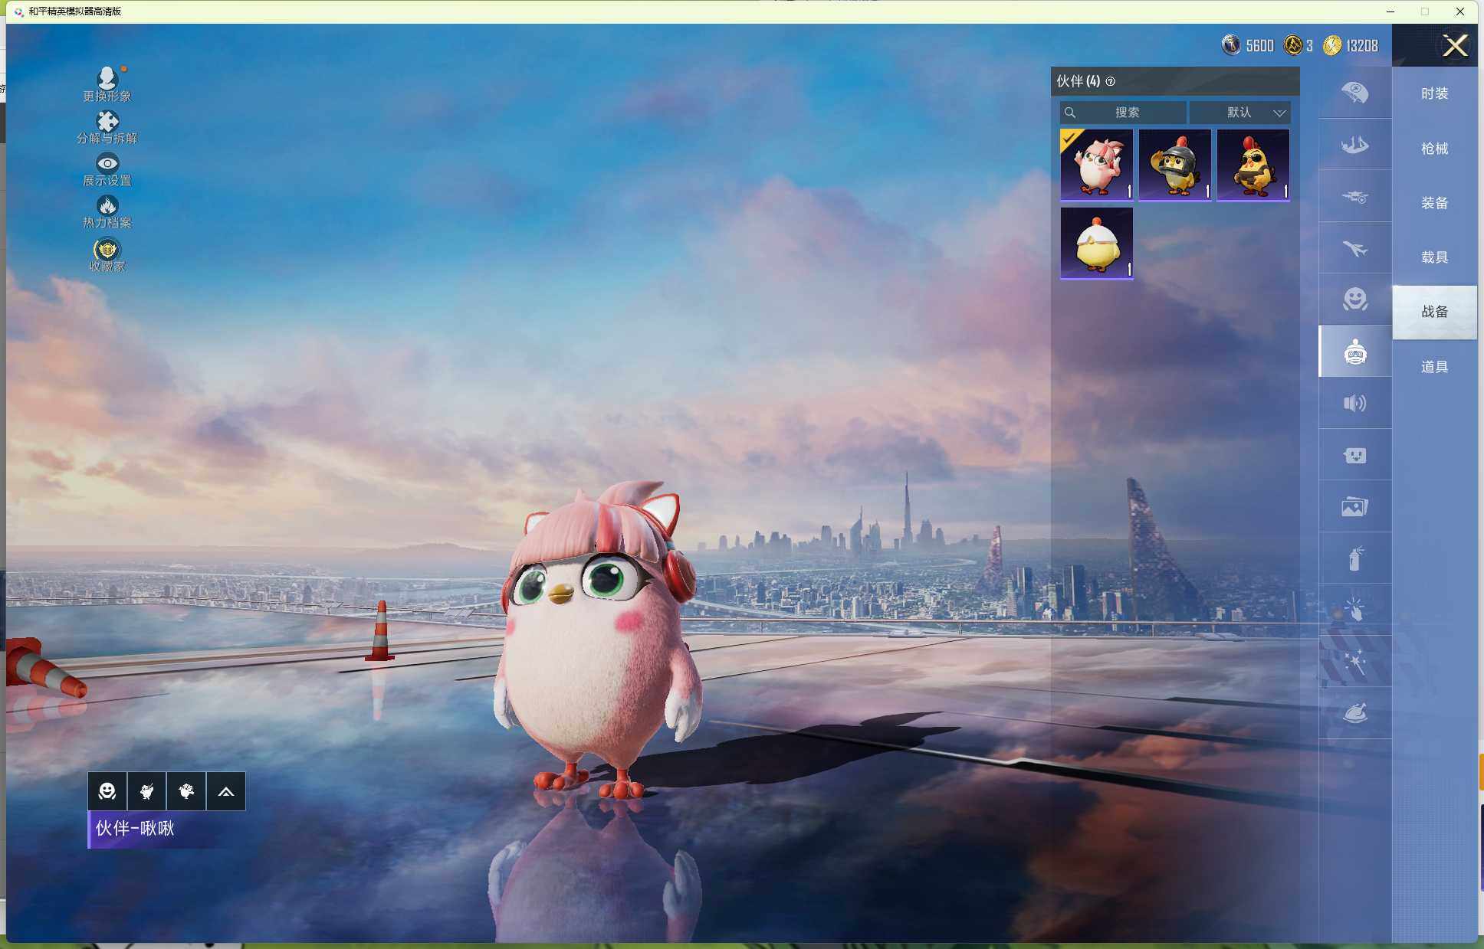Select the speaker voice category icon
1484x949 pixels.
[x=1355, y=403]
